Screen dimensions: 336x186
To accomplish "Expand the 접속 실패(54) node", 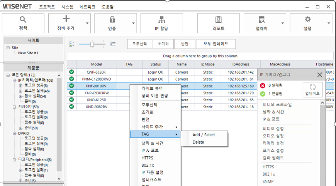I will coord(20,96).
